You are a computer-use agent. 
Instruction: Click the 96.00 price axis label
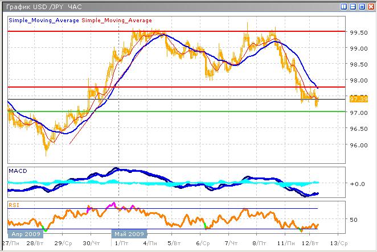coord(356,145)
